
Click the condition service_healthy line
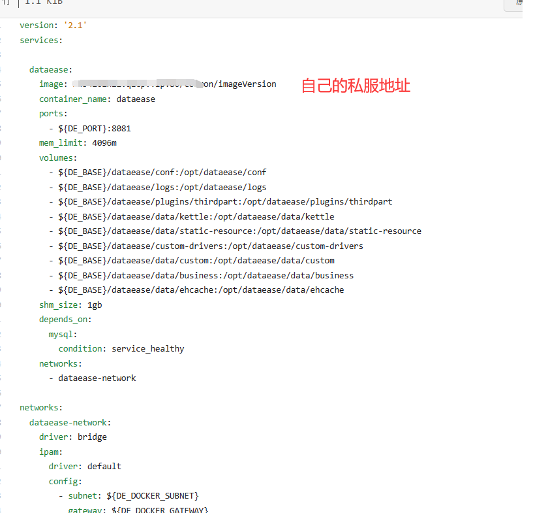[121, 348]
